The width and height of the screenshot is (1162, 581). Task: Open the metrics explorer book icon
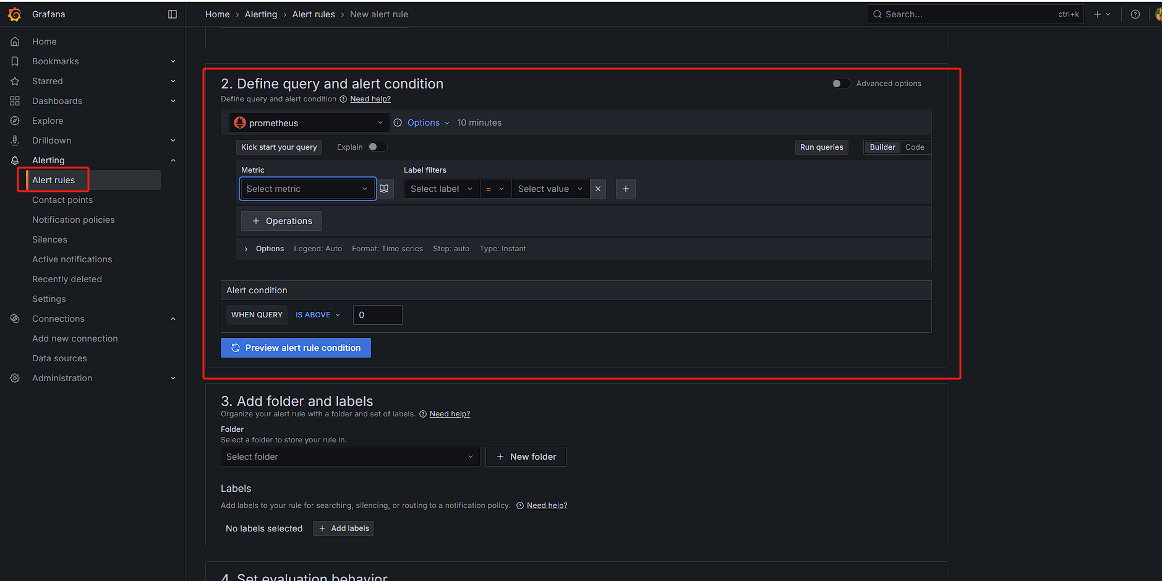click(x=384, y=189)
